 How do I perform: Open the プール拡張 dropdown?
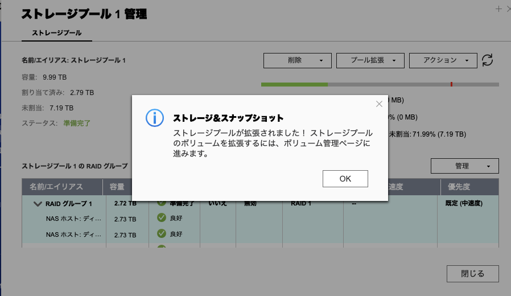tap(370, 61)
